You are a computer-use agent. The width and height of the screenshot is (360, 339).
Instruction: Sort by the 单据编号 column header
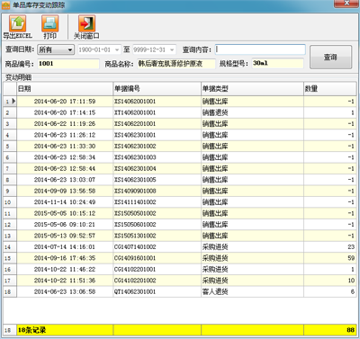coord(157,89)
